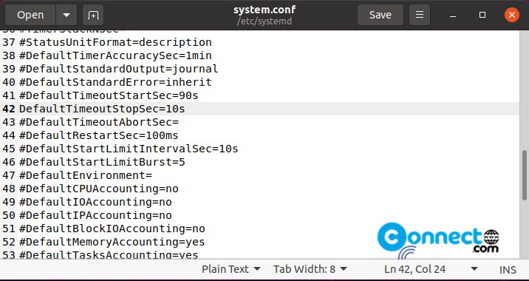Click the Open button
This screenshot has height=281, width=529.
(30, 15)
